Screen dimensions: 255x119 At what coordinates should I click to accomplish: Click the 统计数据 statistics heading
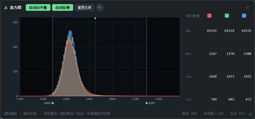coord(193,16)
